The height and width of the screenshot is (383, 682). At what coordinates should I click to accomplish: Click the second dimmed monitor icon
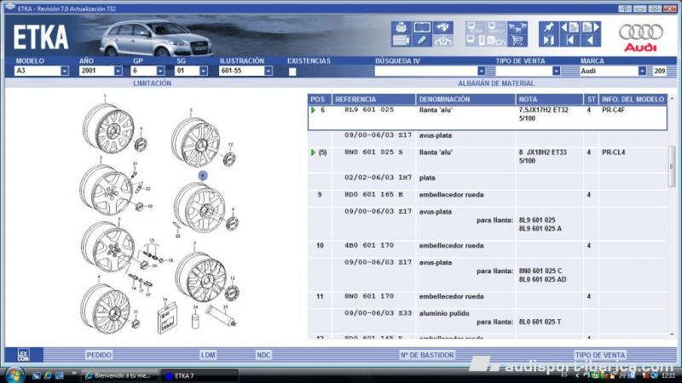tap(496, 27)
